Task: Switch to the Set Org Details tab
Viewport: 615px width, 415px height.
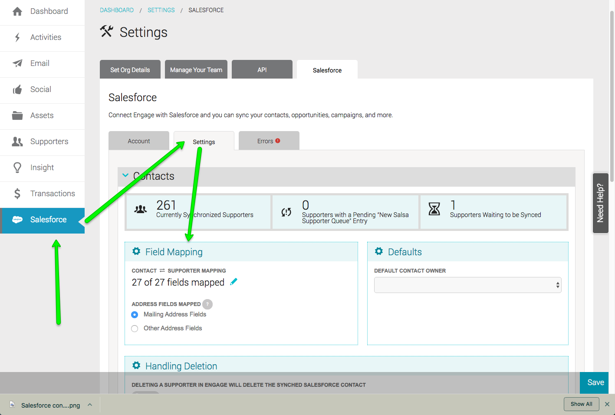Action: tap(130, 69)
